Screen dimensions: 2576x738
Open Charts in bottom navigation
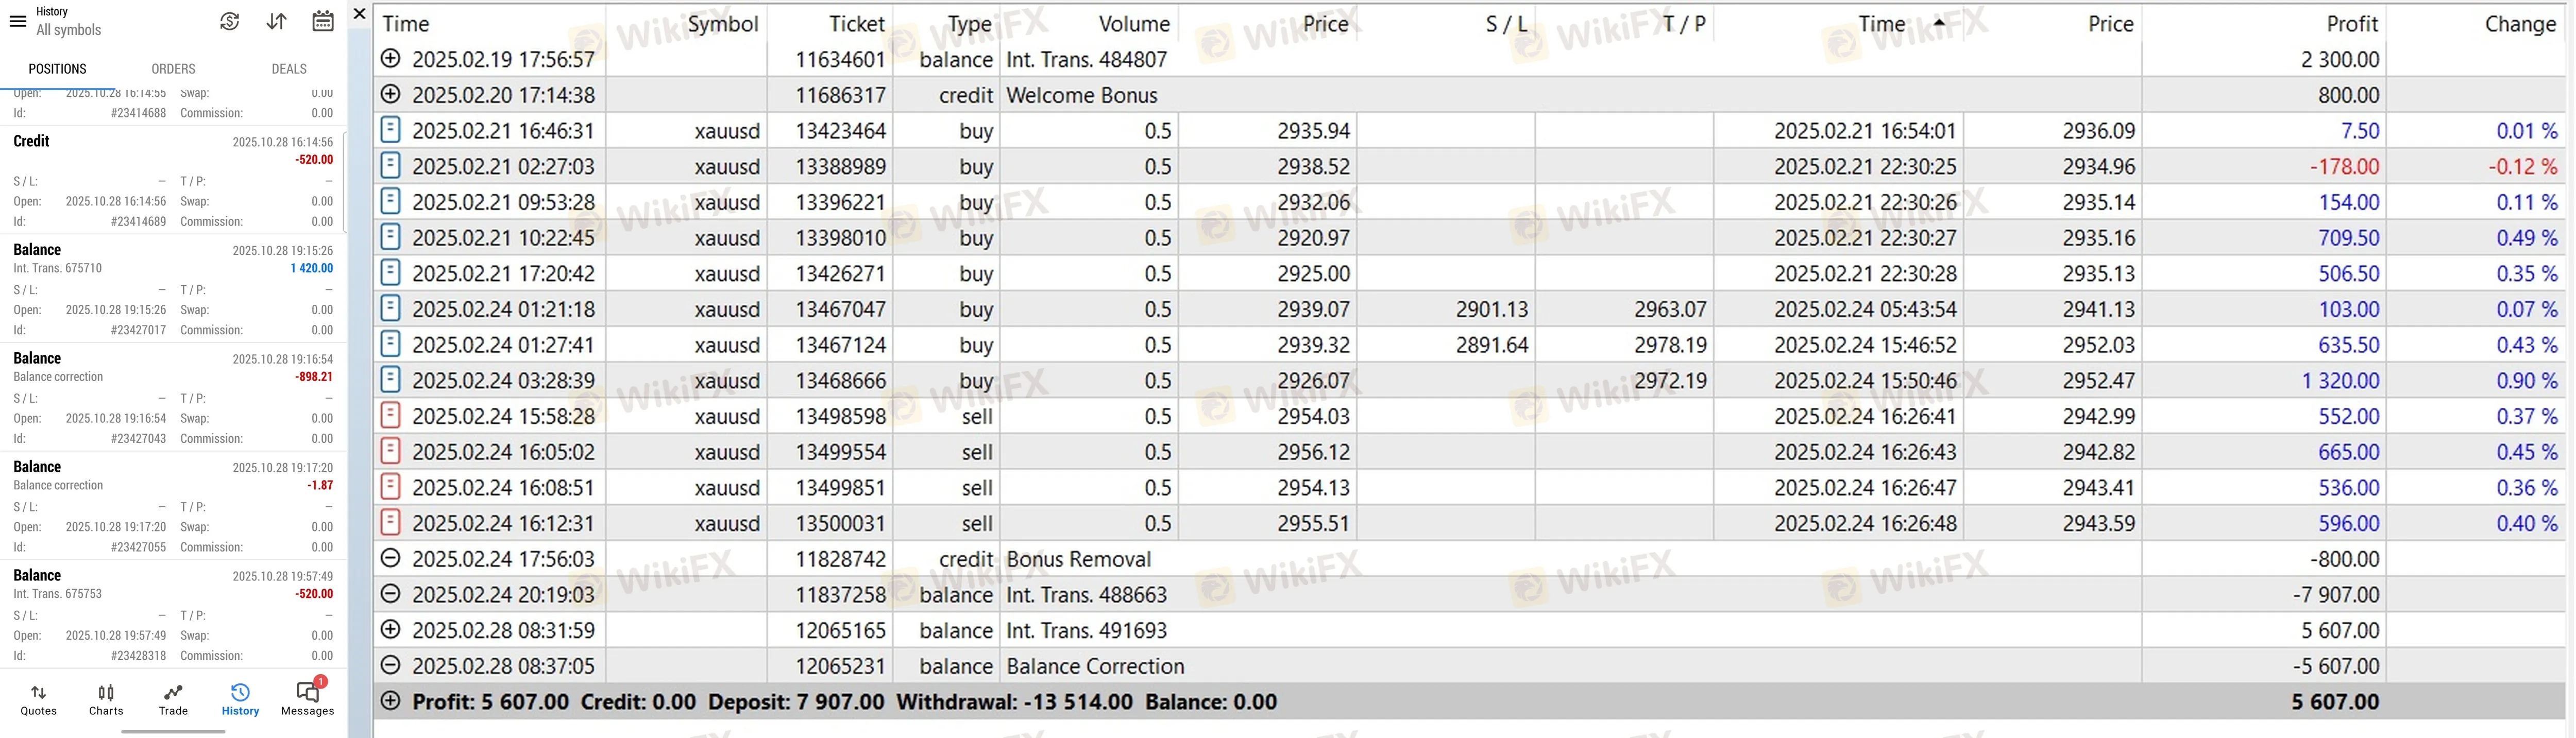click(x=106, y=699)
